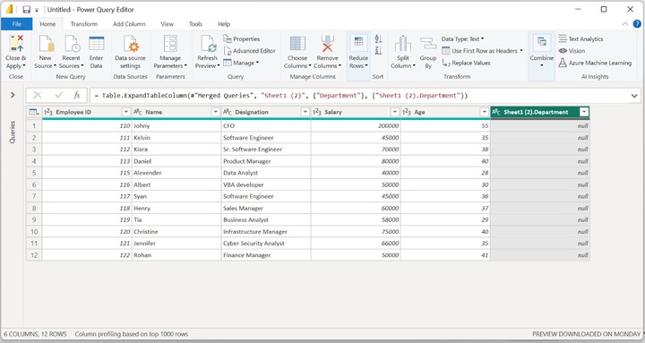The image size is (645, 343).
Task: Select cell 'Christine'
Action: point(176,232)
